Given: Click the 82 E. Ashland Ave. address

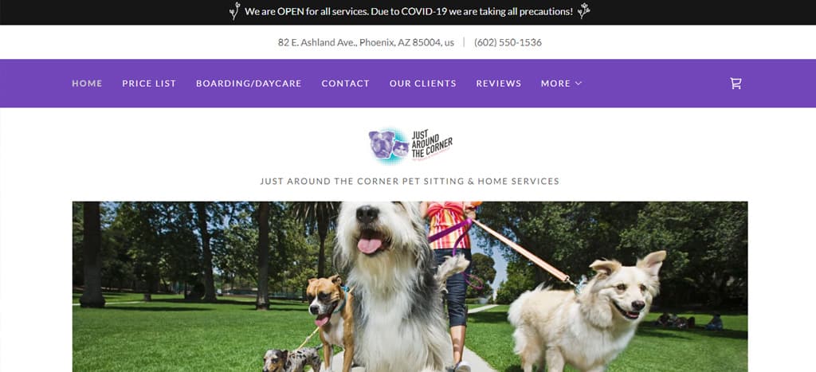Looking at the screenshot, I should pyautogui.click(x=366, y=42).
